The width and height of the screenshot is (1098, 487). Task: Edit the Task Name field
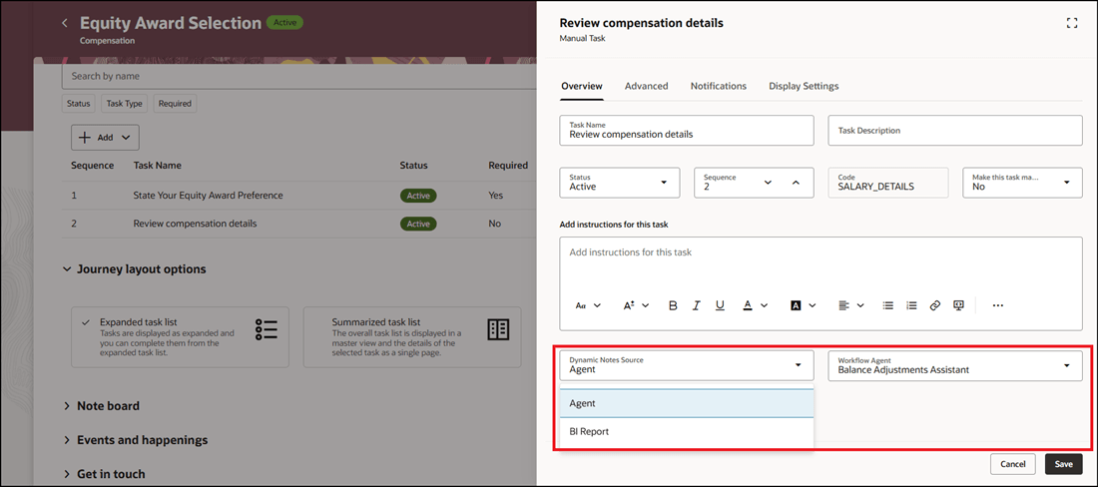[687, 130]
